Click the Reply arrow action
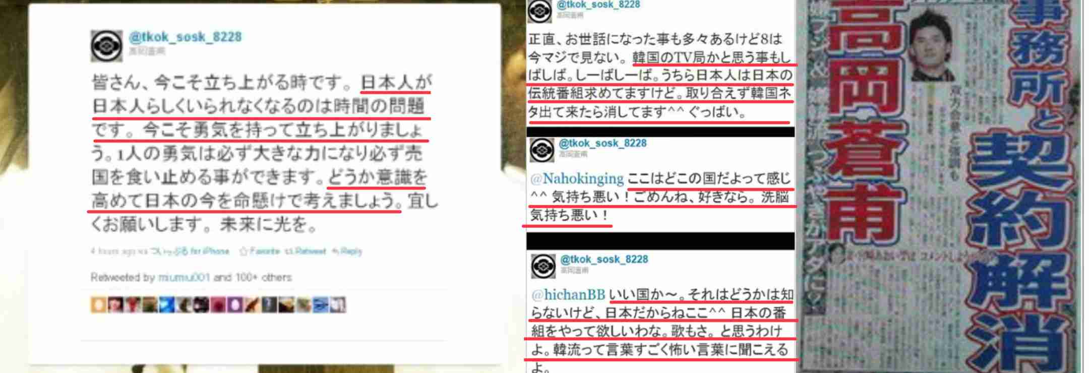The height and width of the screenshot is (373, 1089). tap(347, 251)
